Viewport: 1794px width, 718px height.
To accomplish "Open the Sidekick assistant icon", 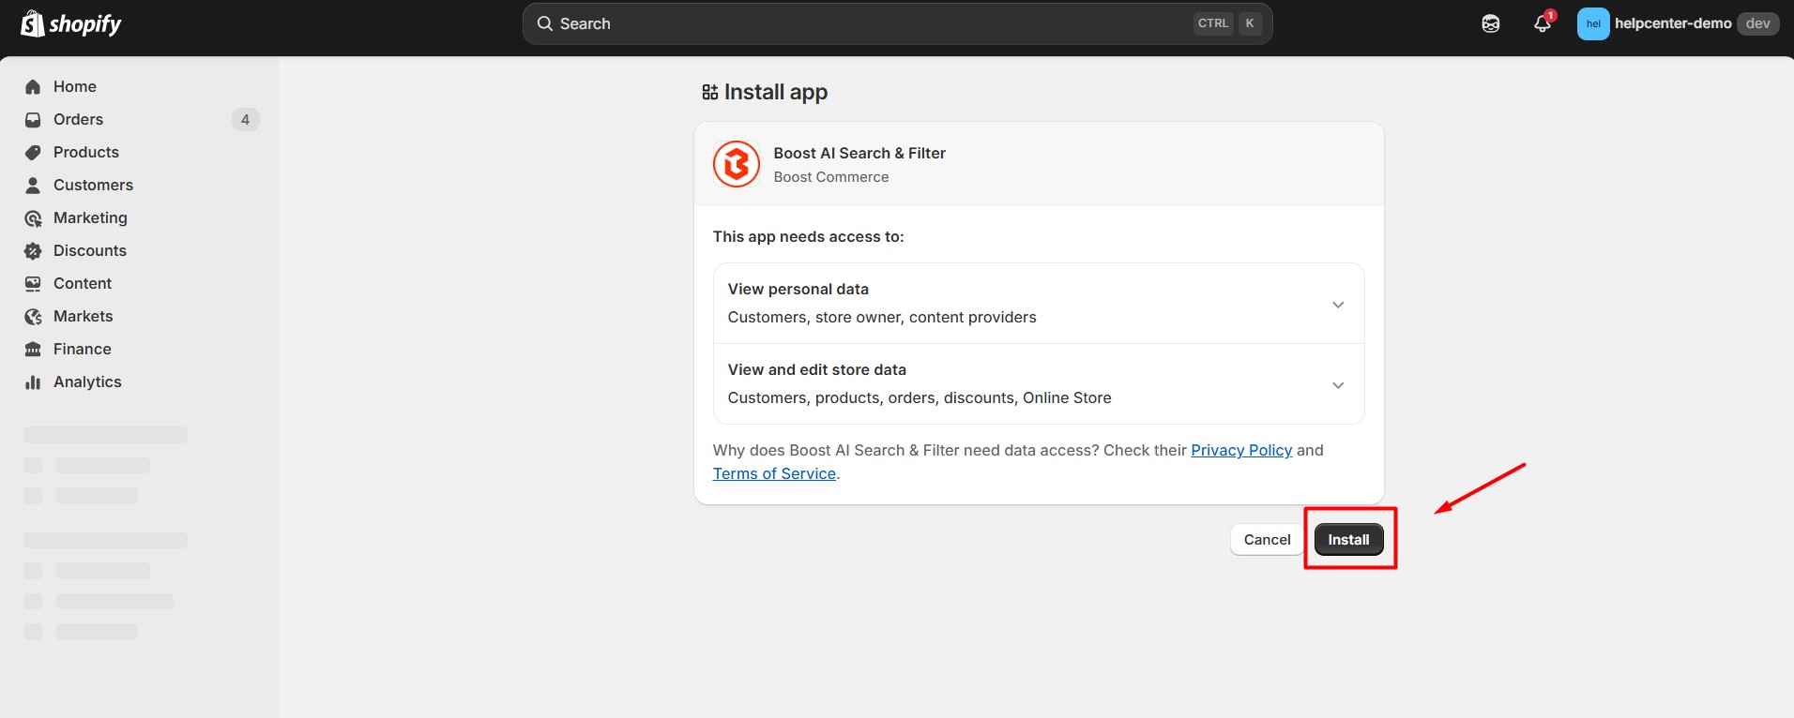I will tap(1490, 23).
